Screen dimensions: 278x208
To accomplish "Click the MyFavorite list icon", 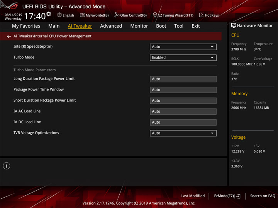I will tap(82, 15).
